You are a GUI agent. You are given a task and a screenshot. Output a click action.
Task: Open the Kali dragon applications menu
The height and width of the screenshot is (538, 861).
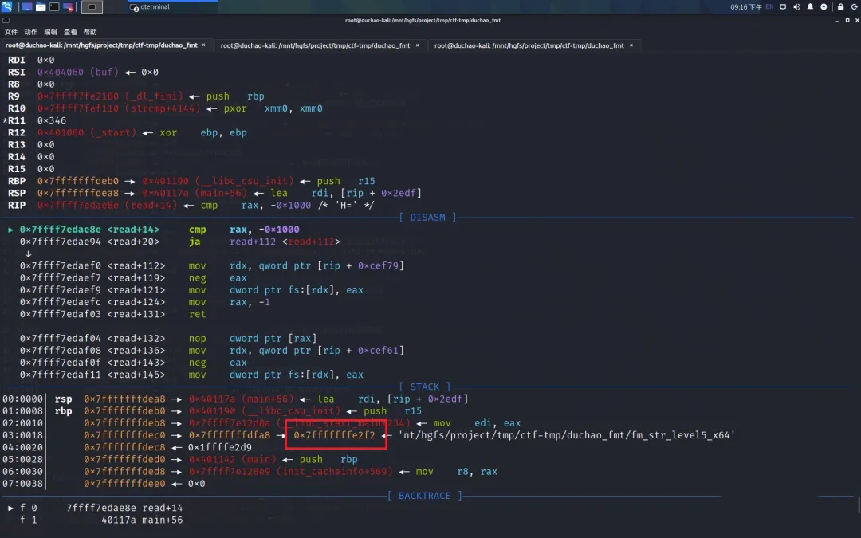[x=6, y=6]
